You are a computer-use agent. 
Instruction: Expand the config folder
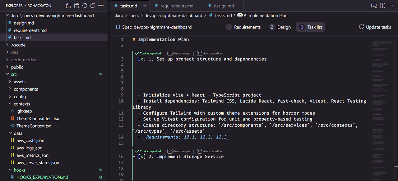[10, 97]
